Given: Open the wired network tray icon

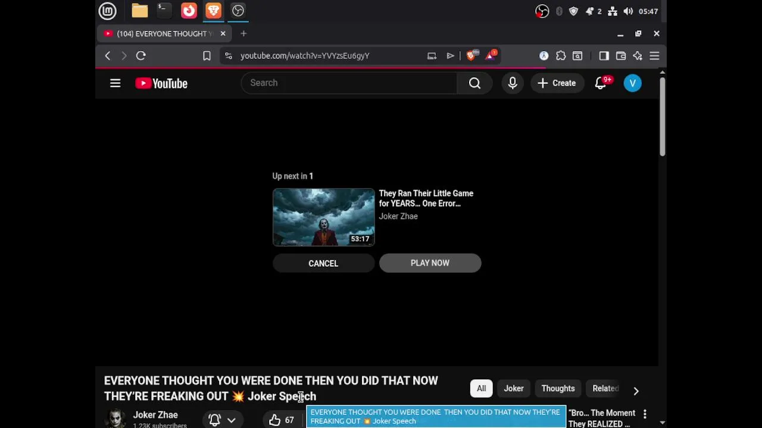Looking at the screenshot, I should [x=613, y=11].
